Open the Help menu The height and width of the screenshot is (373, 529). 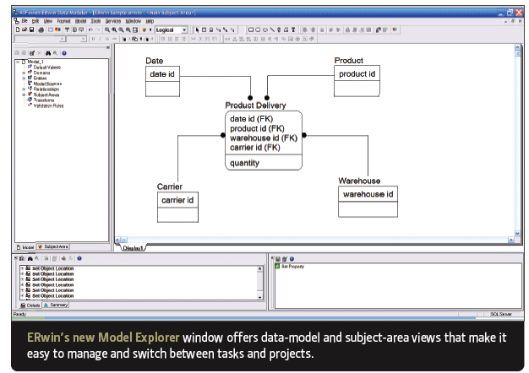(x=150, y=21)
